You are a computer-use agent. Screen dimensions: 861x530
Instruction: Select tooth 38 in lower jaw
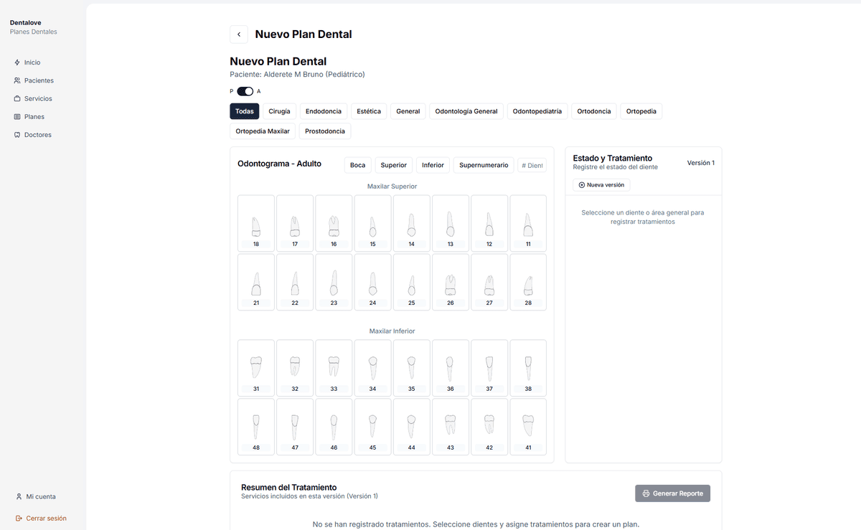point(528,368)
